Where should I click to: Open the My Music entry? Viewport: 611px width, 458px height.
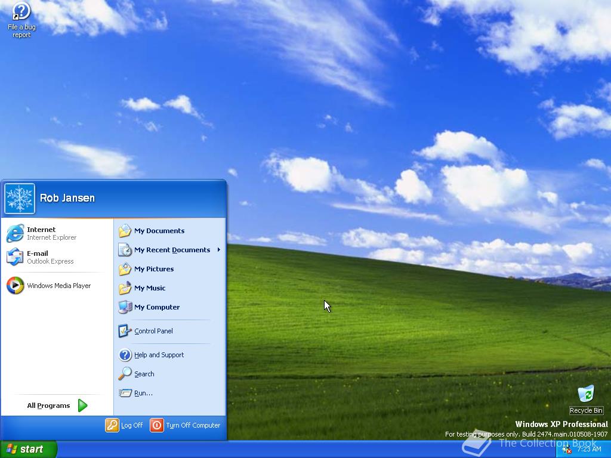click(170, 288)
